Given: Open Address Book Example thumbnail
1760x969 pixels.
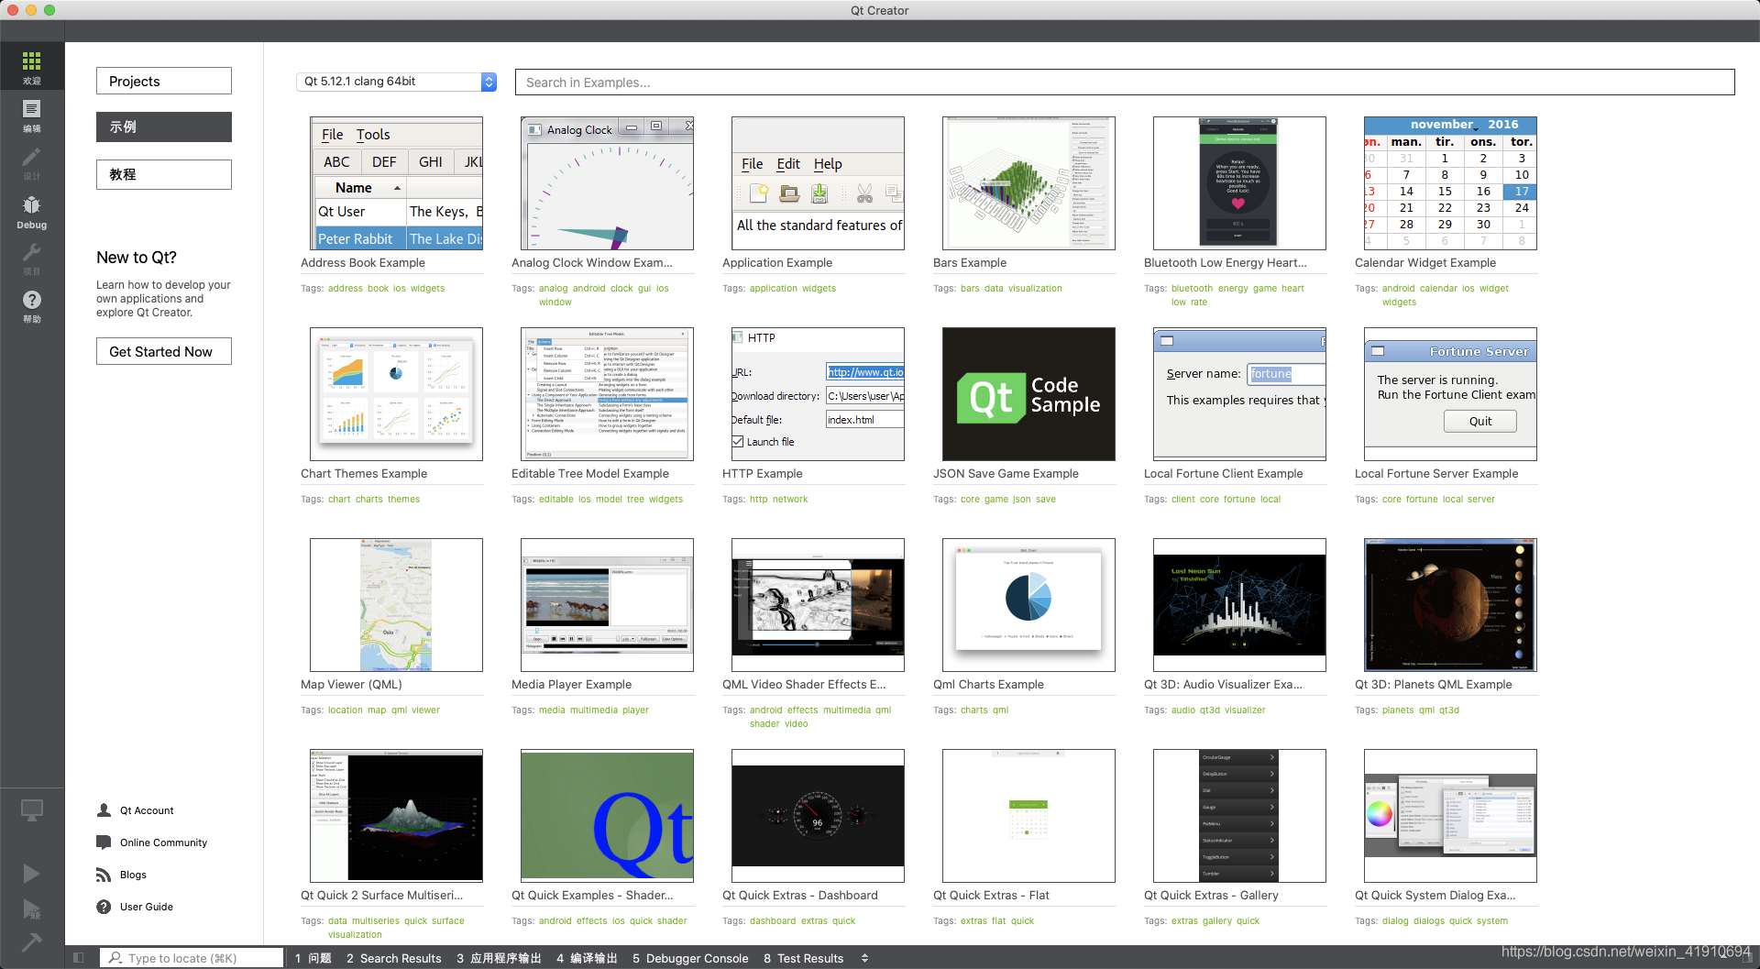Looking at the screenshot, I should click(x=396, y=183).
